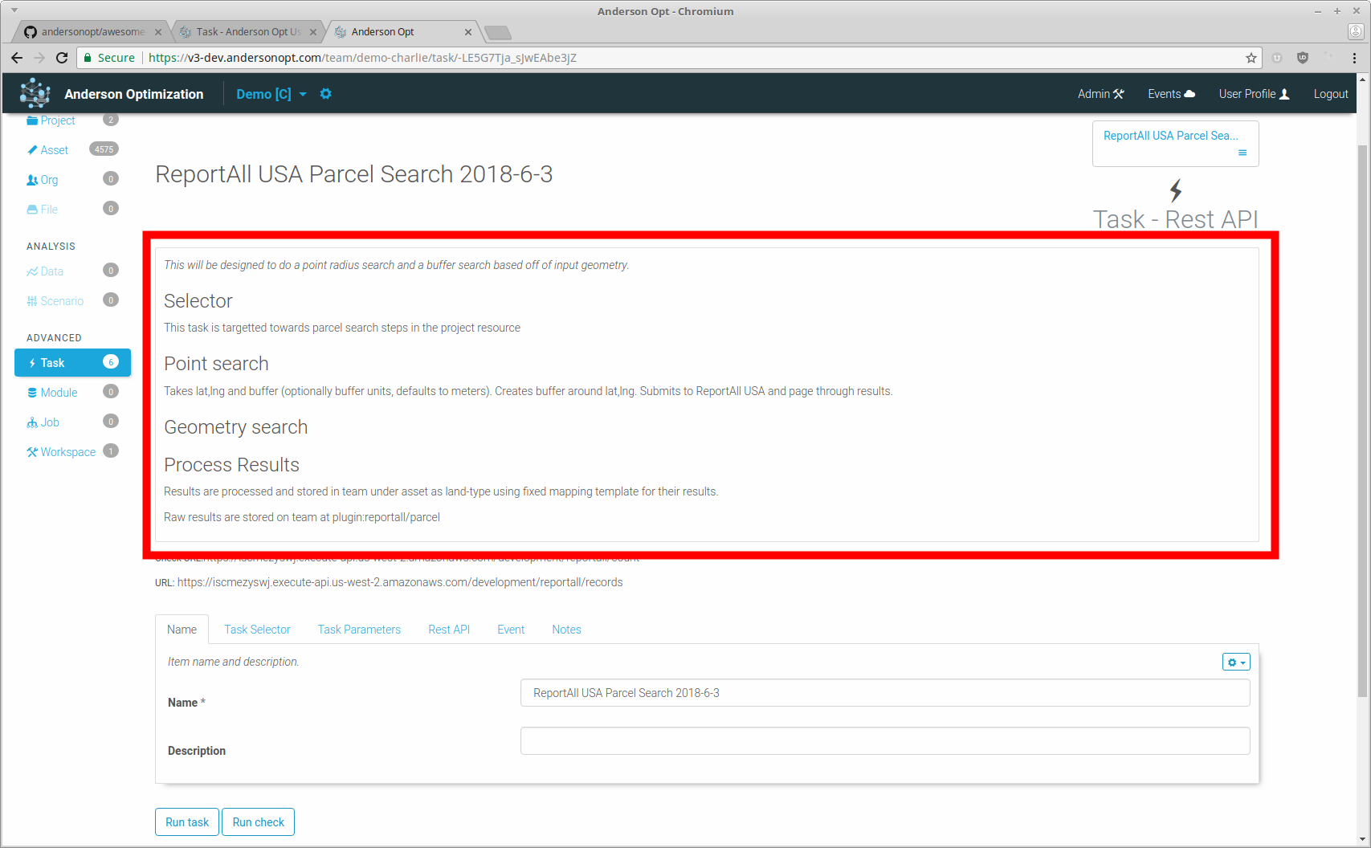1371x848 pixels.
Task: Focus the Description input field
Action: click(885, 741)
